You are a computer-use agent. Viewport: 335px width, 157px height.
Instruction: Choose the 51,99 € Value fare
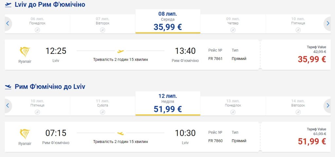pos(311,141)
